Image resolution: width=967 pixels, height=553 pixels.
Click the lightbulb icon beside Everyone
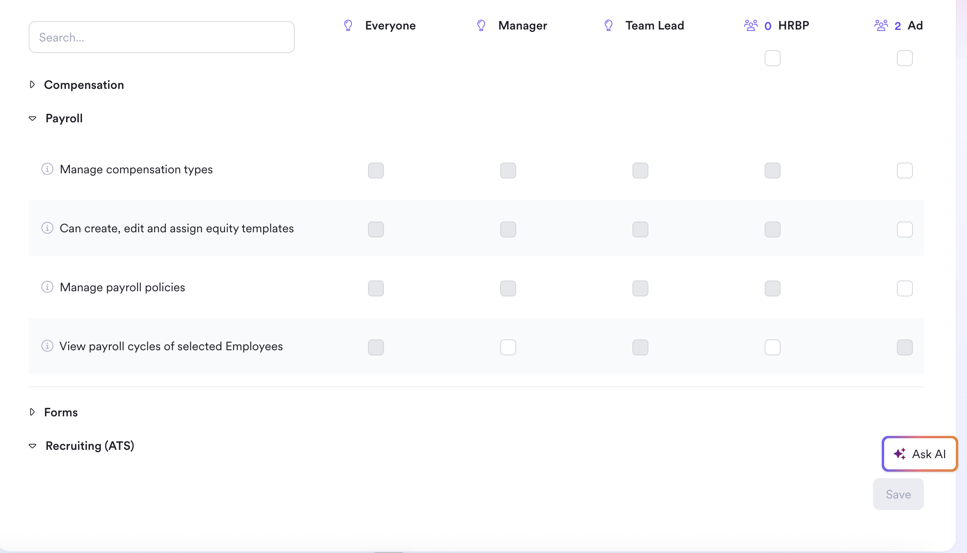[x=348, y=25]
